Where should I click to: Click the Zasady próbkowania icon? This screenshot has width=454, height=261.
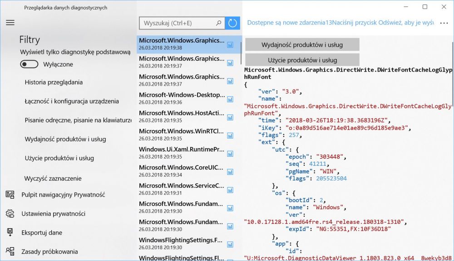click(10, 251)
